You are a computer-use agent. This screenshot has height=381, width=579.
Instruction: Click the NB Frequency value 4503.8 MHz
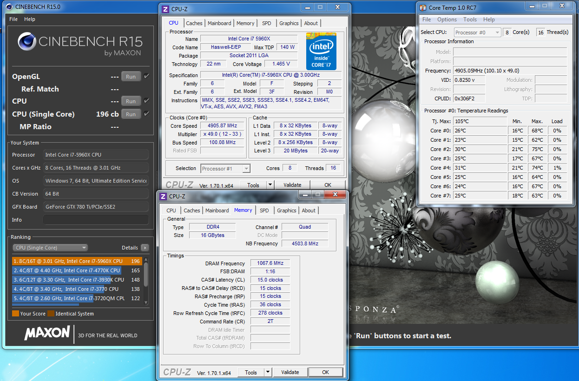tap(305, 243)
